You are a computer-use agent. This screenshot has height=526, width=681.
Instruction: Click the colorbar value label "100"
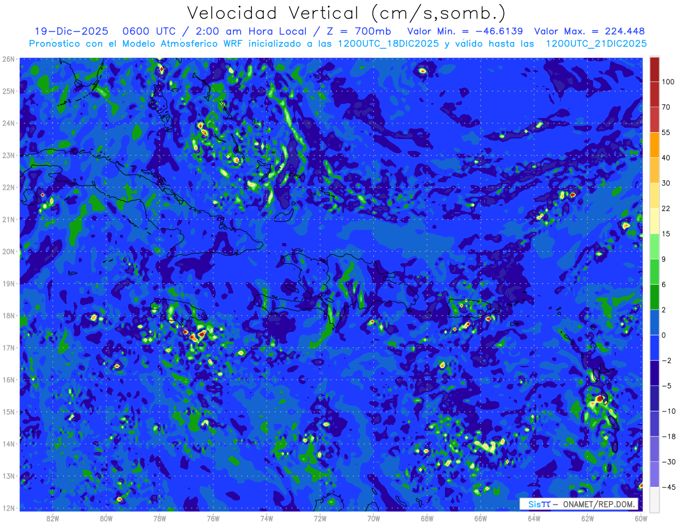click(x=668, y=82)
